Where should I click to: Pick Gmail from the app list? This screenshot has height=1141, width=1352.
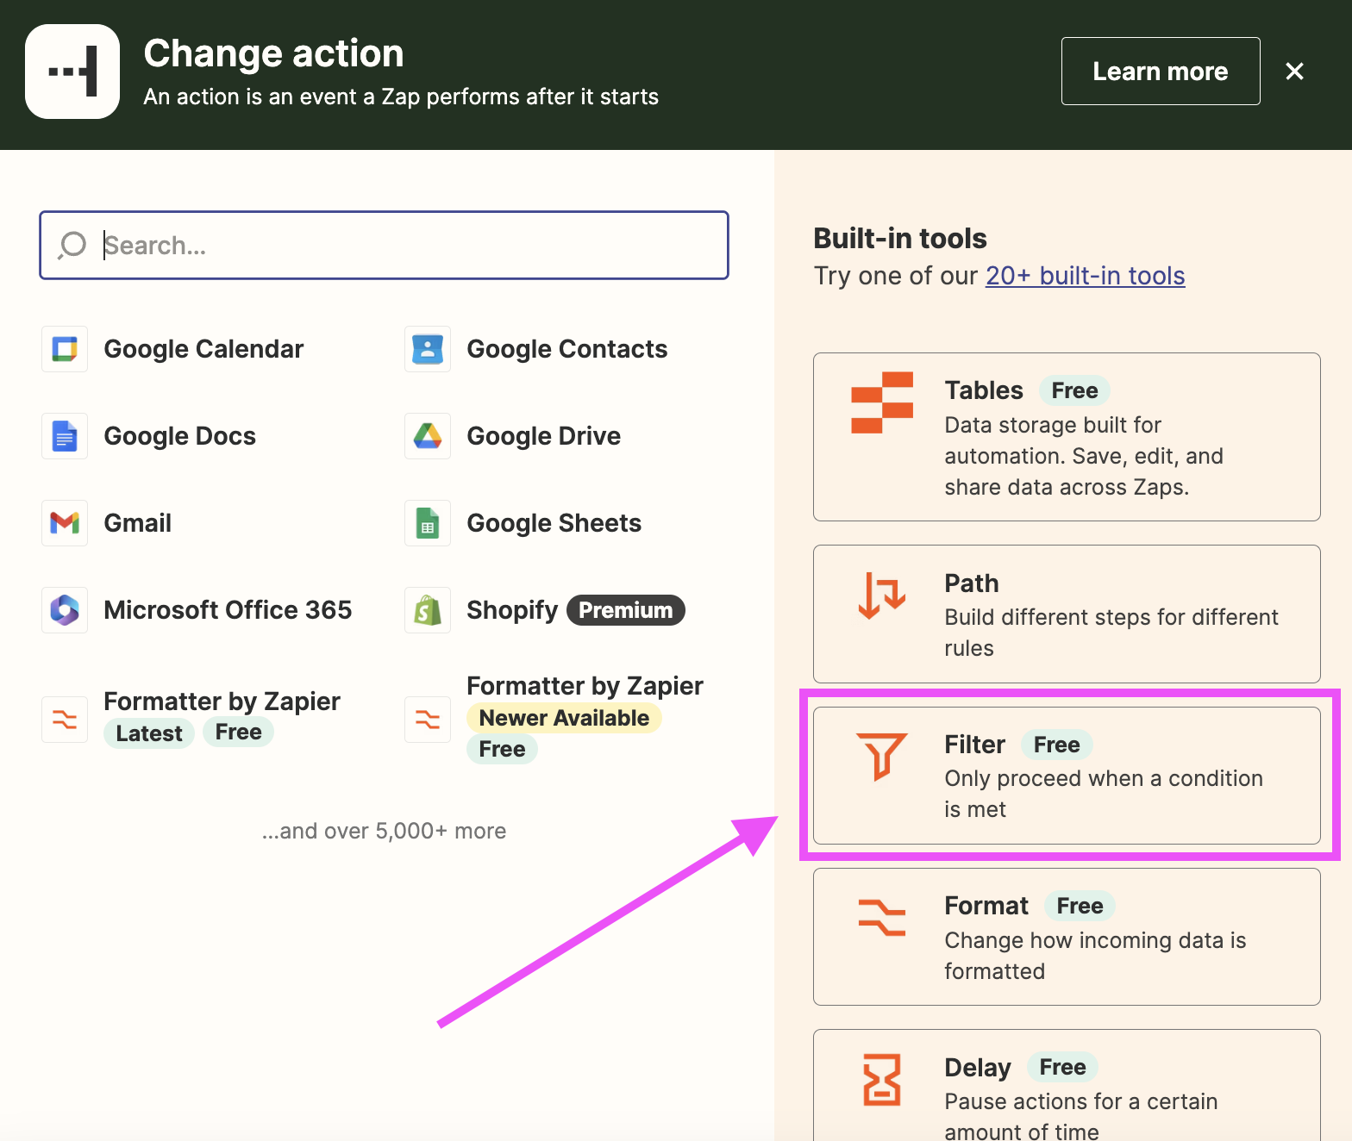coord(137,523)
